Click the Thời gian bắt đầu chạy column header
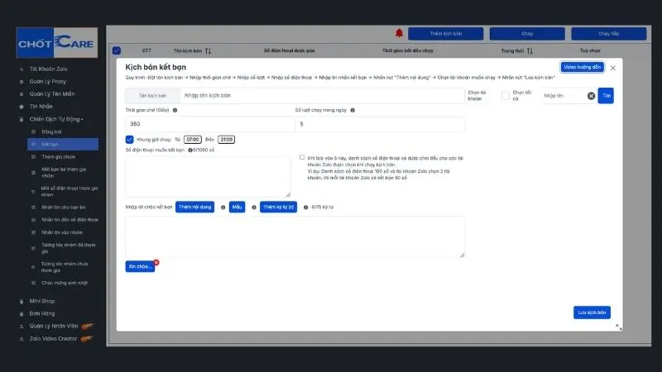This screenshot has width=662, height=372. 407,50
